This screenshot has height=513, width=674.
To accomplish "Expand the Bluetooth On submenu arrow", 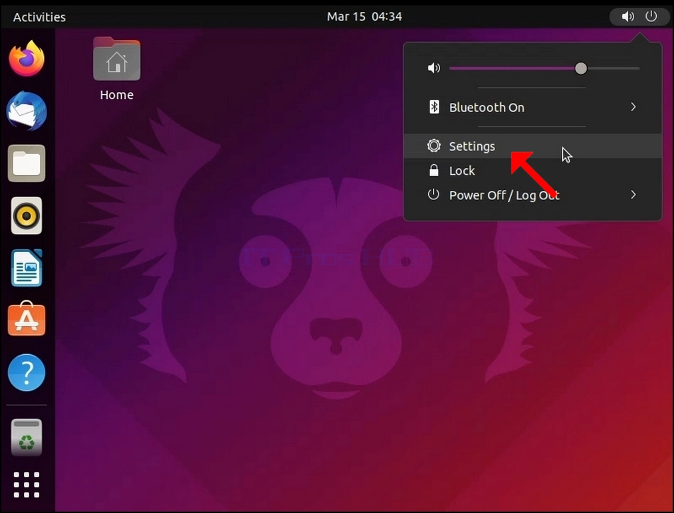I will [x=633, y=107].
